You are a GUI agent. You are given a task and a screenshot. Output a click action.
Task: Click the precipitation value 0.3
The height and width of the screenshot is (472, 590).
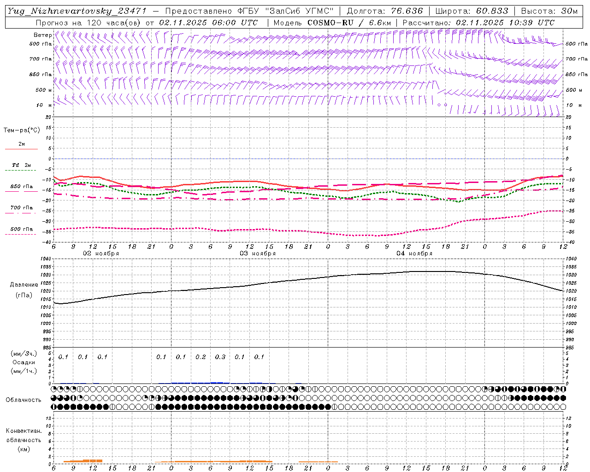[220, 357]
